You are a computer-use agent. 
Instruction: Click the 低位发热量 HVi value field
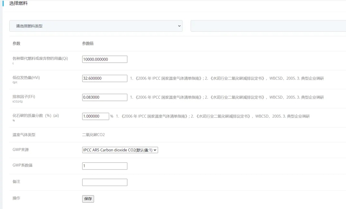coord(104,78)
